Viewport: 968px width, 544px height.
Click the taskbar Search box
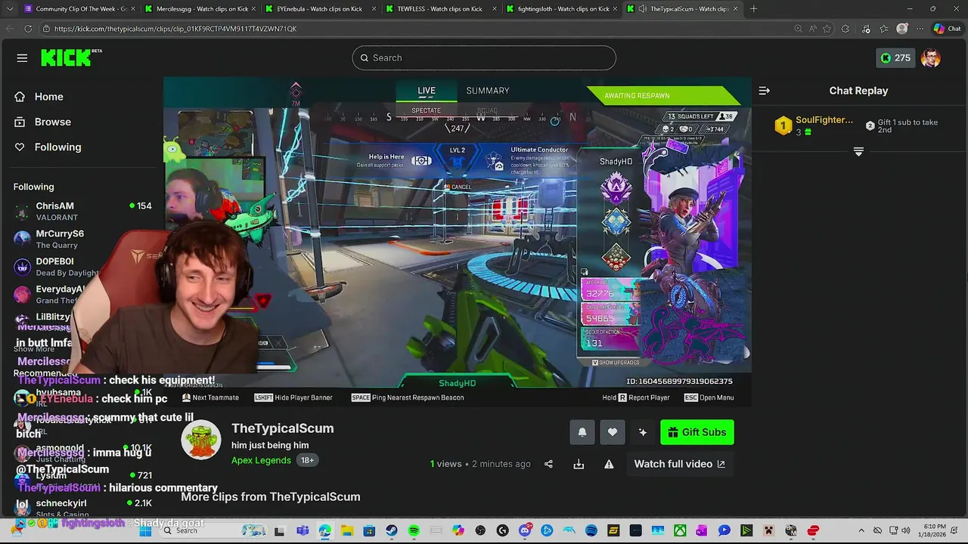pyautogui.click(x=214, y=530)
